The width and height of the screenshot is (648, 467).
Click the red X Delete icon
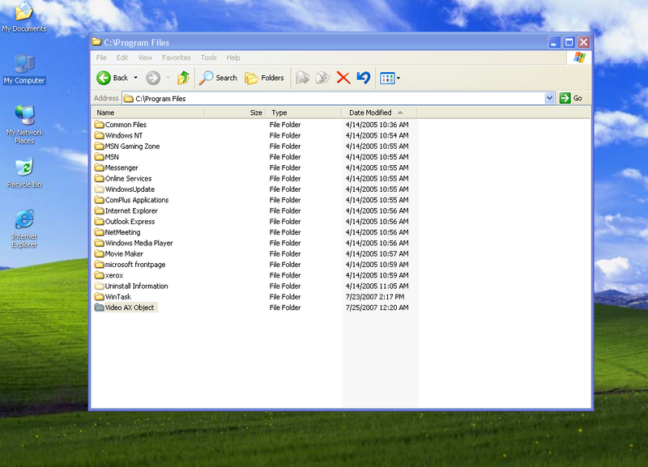pos(343,78)
